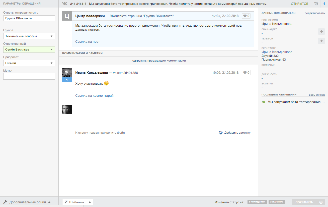Click timestamp 19:09, 27.02.2018
This screenshot has height=207, width=328.
coord(225,73)
